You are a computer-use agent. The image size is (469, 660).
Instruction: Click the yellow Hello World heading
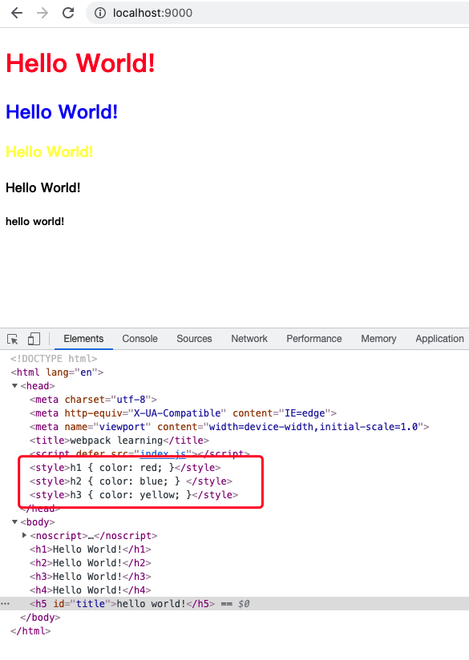pyautogui.click(x=49, y=151)
